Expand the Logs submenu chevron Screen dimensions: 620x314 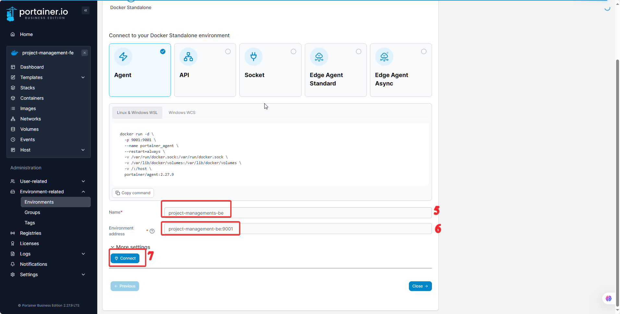[x=83, y=254]
